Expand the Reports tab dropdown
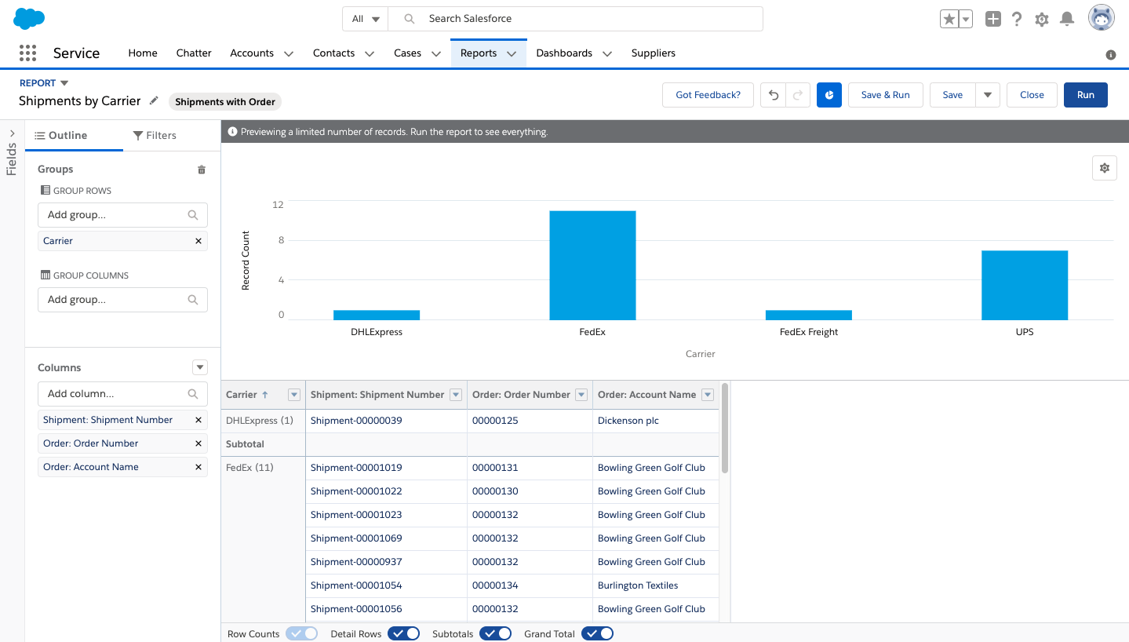The width and height of the screenshot is (1129, 642). tap(512, 53)
